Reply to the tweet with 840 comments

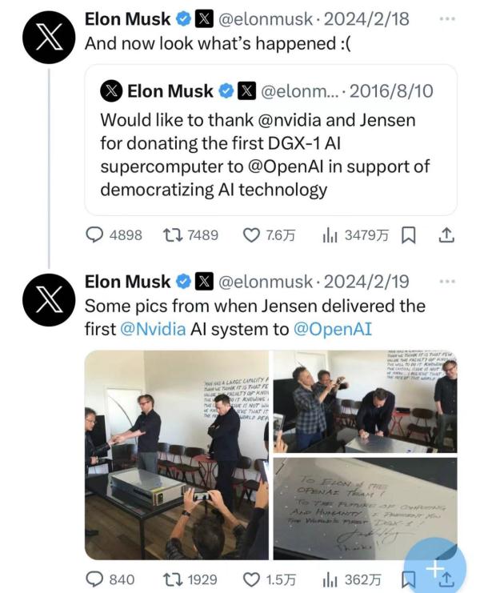point(96,579)
